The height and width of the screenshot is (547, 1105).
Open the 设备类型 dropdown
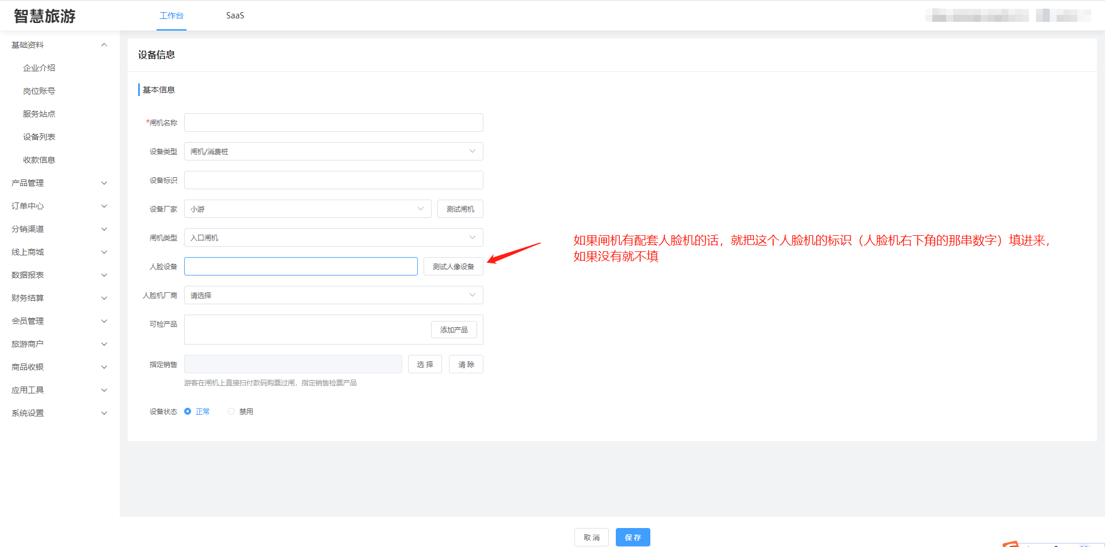pos(333,151)
